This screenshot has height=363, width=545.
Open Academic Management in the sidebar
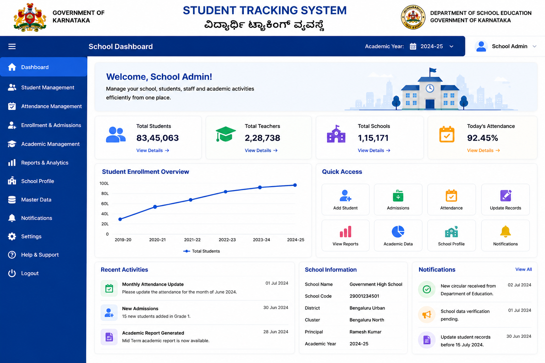44,144
